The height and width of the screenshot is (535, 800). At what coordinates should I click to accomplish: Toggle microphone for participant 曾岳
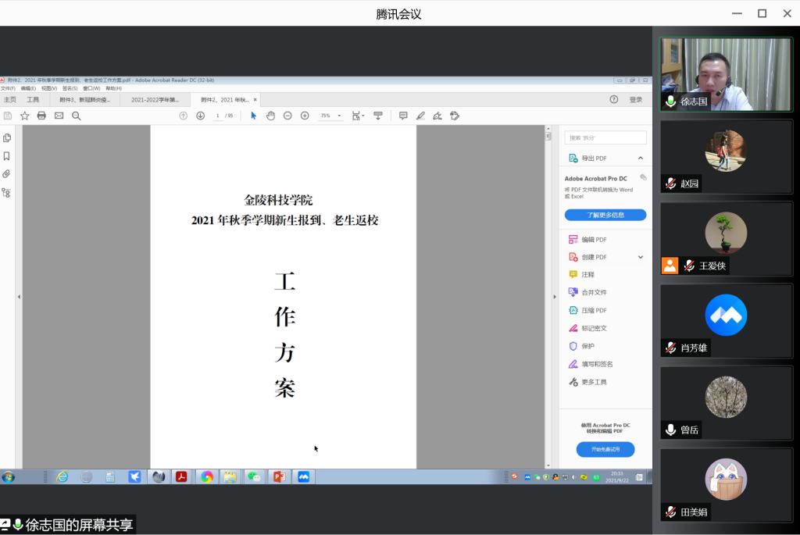click(670, 430)
